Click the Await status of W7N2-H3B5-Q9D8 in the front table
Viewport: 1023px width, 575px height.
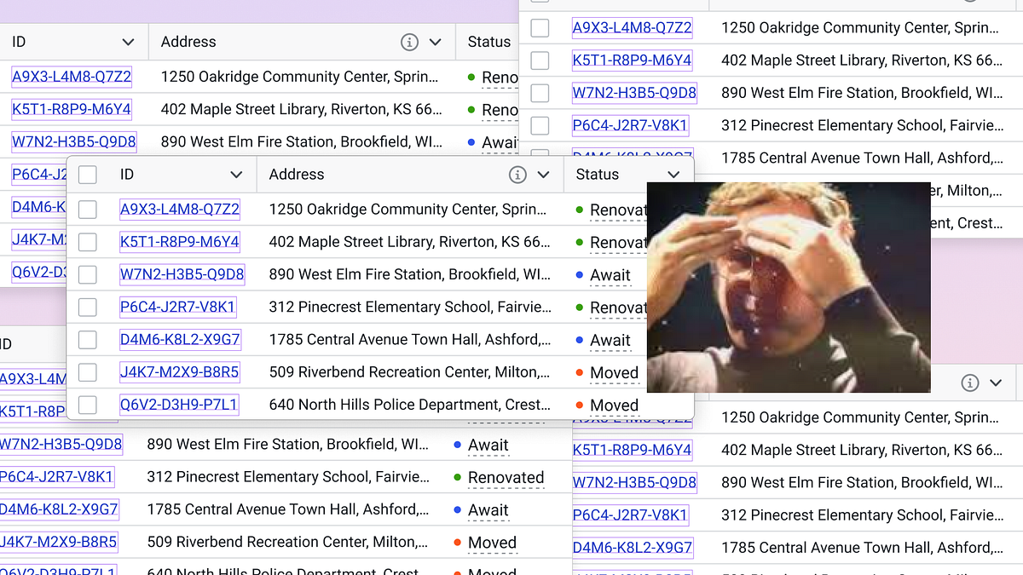[610, 275]
